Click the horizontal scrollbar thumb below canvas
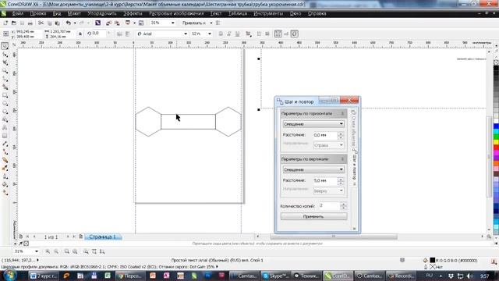Viewport: 499px width, 281px height. tap(334, 237)
